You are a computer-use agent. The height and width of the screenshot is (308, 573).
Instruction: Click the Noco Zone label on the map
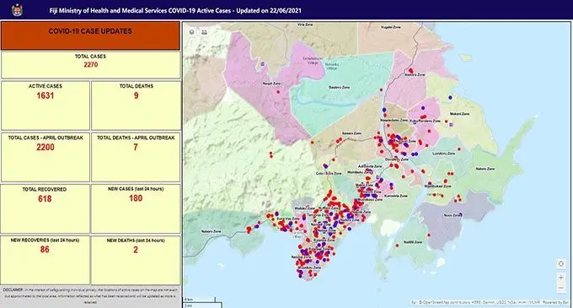(452, 215)
